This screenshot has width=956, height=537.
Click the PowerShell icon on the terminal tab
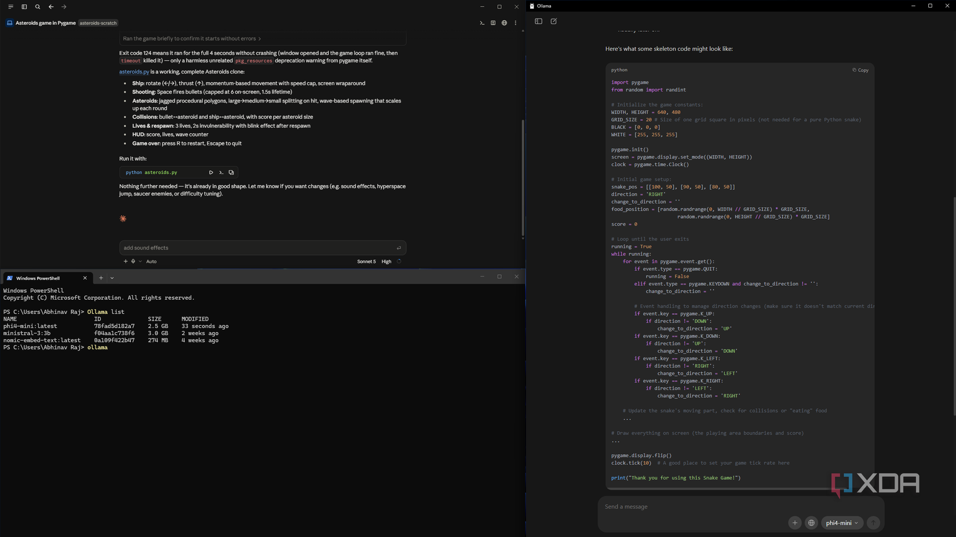tap(10, 278)
